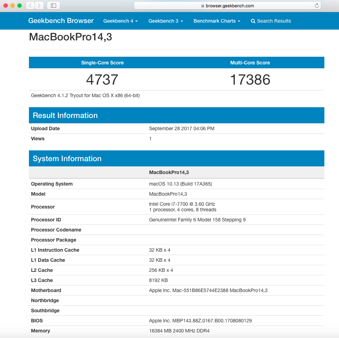Click the magnifier icon beside Search Results
This screenshot has width=339, height=338.
(253, 21)
